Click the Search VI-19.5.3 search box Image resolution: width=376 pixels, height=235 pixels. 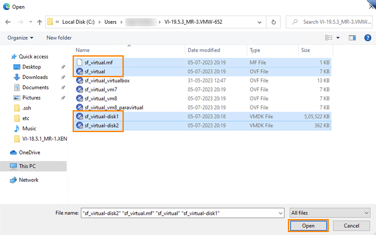tap(331, 22)
